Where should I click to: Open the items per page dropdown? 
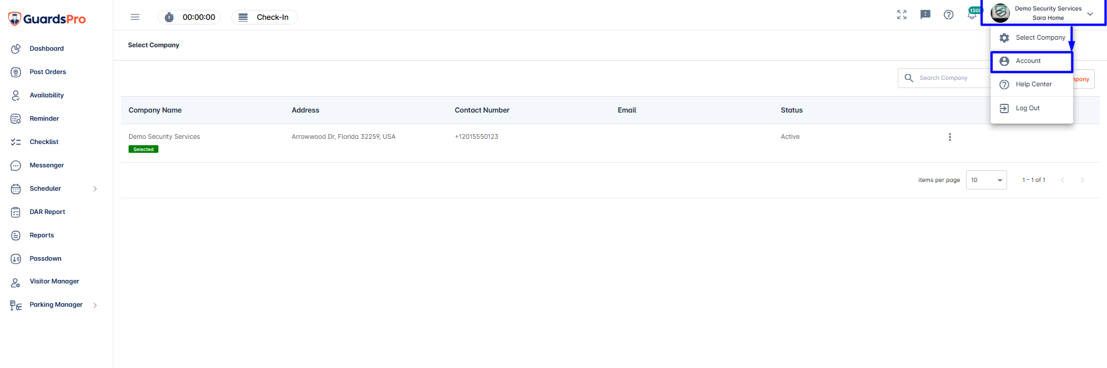987,180
